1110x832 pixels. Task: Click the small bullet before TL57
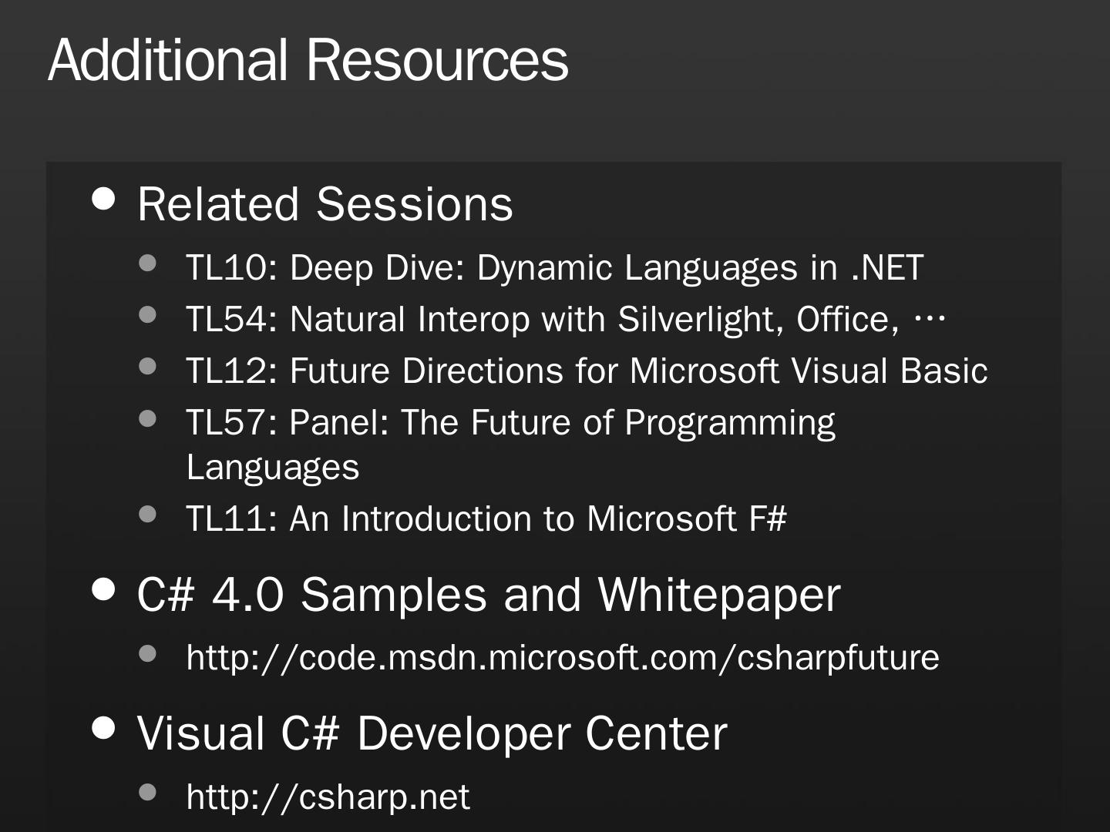coord(148,418)
